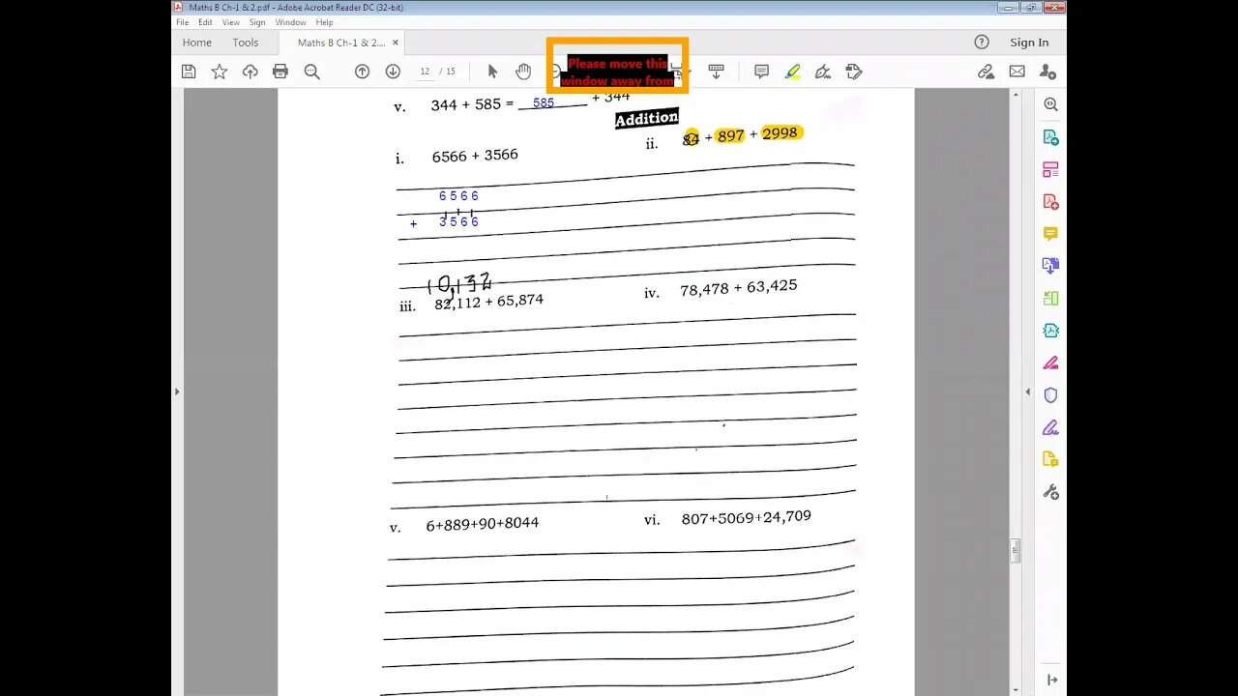Click the scrollbar up arrow

click(1016, 95)
